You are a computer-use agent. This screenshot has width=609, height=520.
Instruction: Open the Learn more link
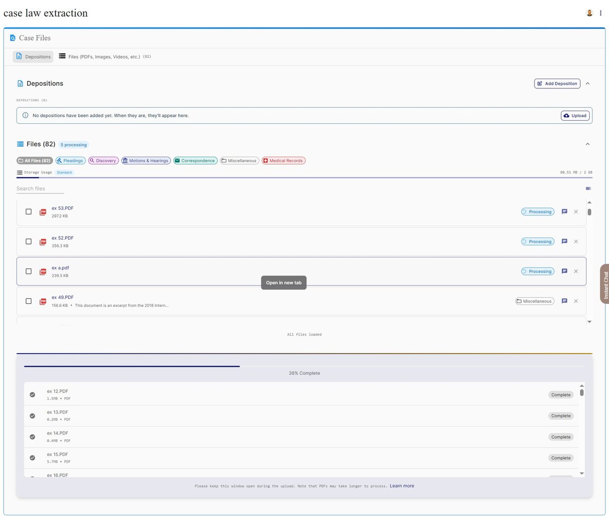click(402, 486)
